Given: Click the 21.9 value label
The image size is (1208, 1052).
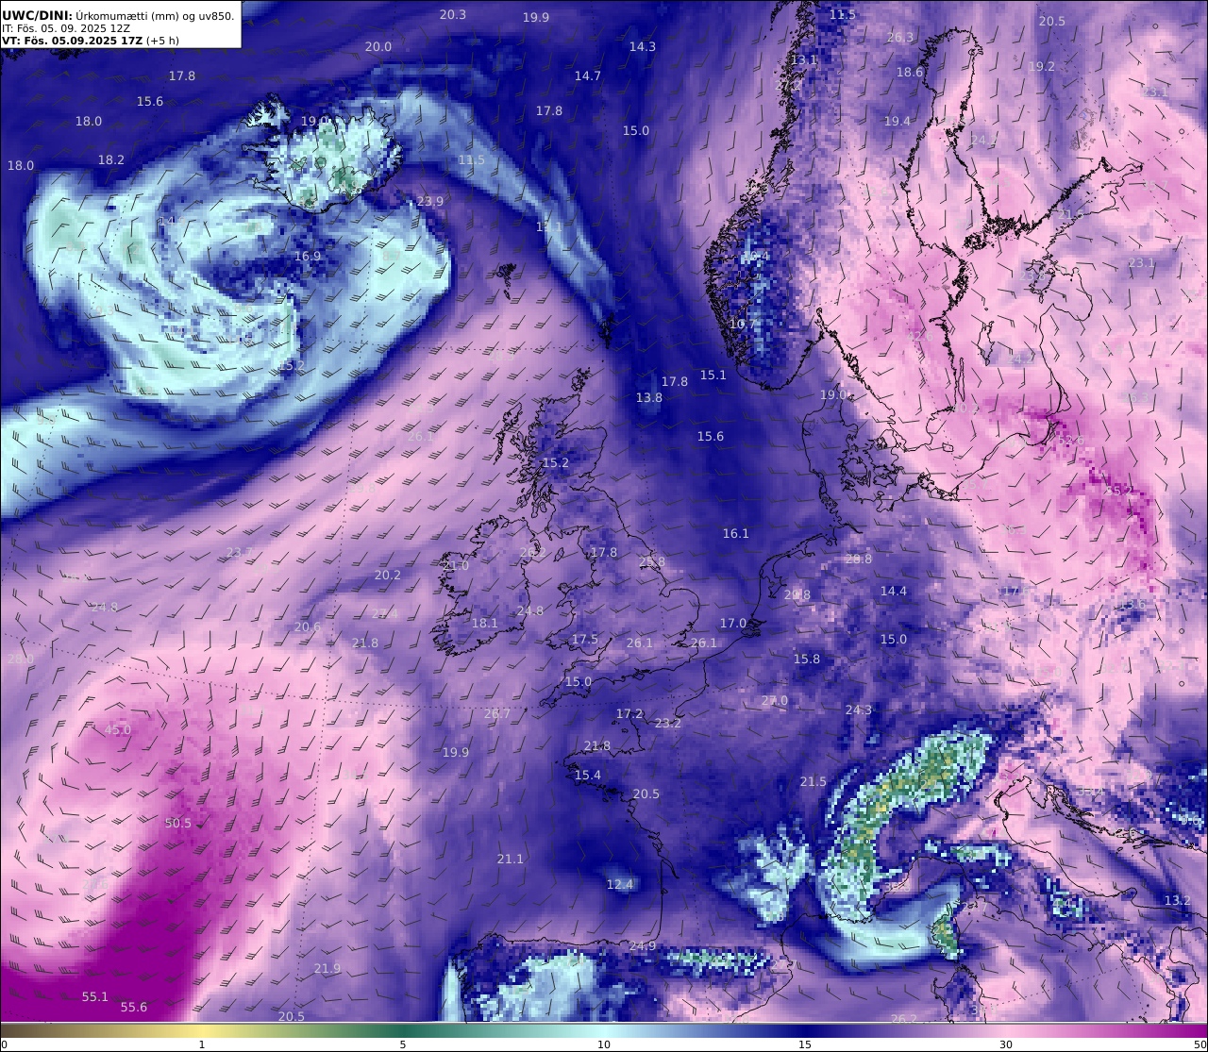Looking at the screenshot, I should tap(327, 969).
